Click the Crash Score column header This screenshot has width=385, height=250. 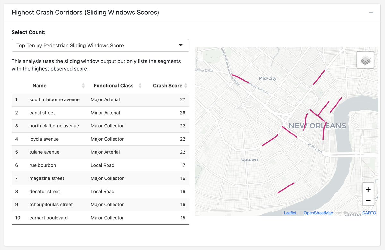point(167,86)
